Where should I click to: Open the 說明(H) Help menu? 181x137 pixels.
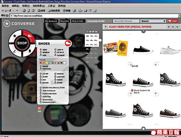point(62,6)
